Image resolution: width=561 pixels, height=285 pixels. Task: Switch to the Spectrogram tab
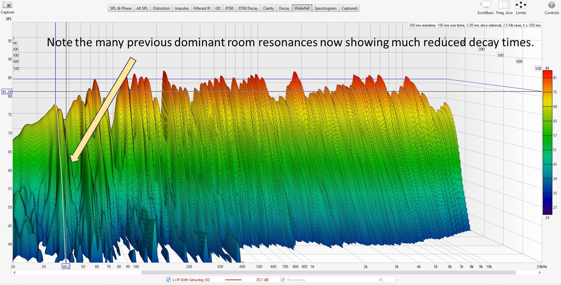click(325, 8)
